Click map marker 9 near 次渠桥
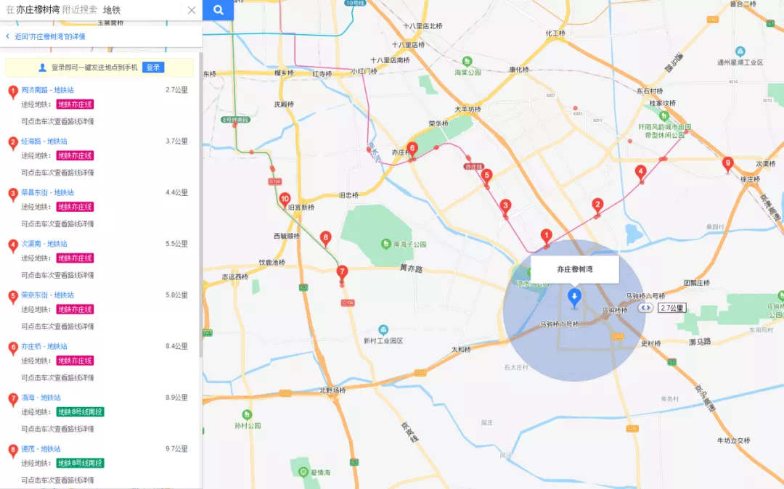Screen dimensions: 784x489 (x=727, y=163)
